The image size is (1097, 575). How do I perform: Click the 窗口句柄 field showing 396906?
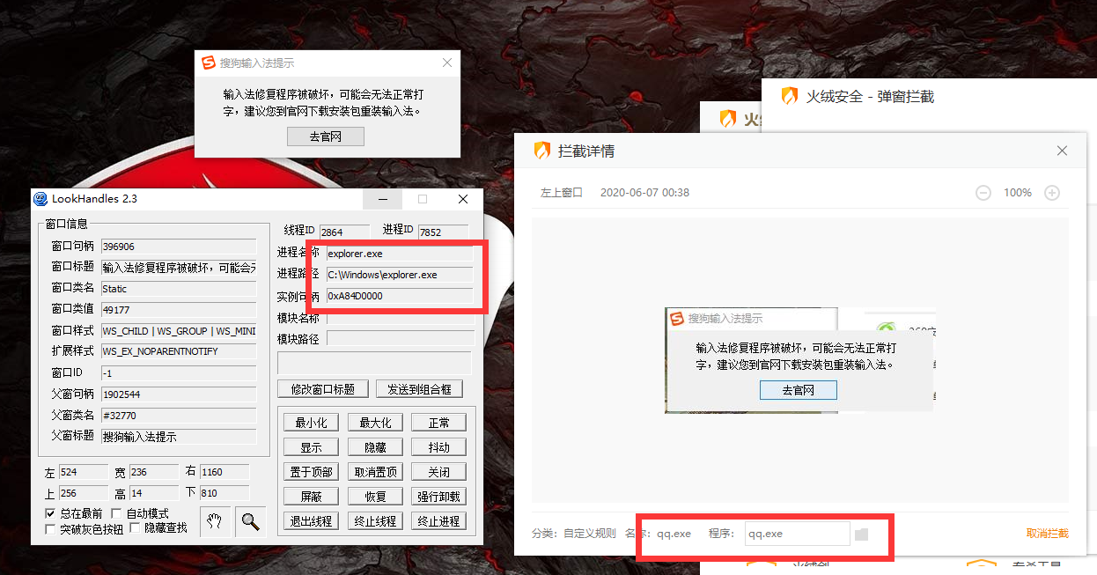click(179, 247)
